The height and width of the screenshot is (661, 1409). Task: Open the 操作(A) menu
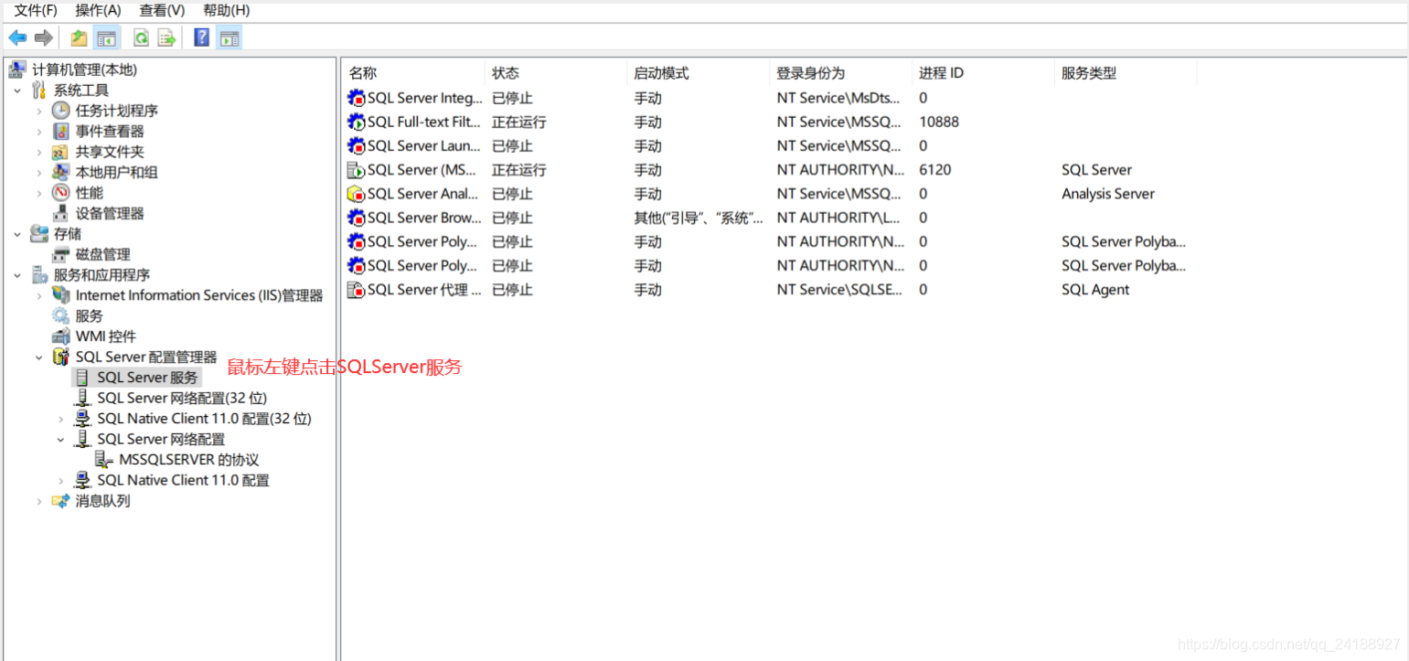tap(98, 10)
